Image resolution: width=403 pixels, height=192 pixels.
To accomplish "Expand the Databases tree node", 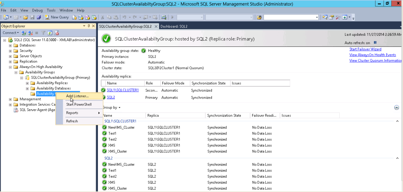I will point(10,45).
